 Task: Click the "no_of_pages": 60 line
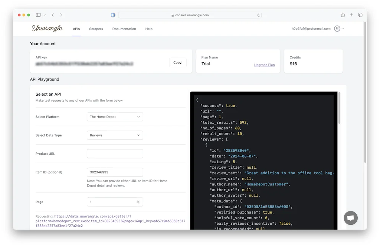[221, 128]
